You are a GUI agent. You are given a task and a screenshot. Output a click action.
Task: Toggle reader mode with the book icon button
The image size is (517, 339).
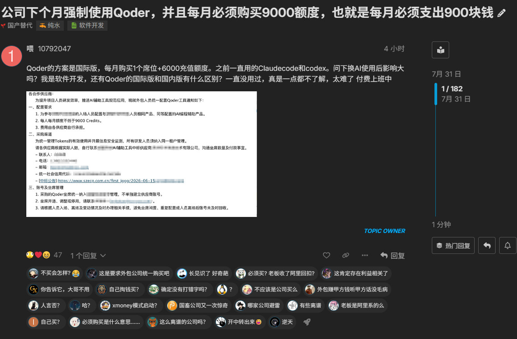[441, 50]
